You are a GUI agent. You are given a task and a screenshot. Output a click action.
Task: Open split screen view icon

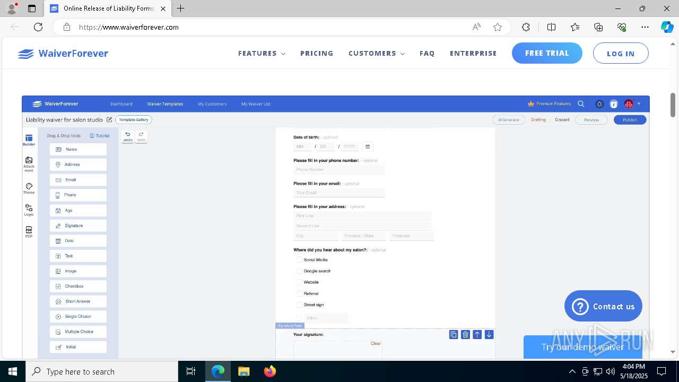coord(551,27)
